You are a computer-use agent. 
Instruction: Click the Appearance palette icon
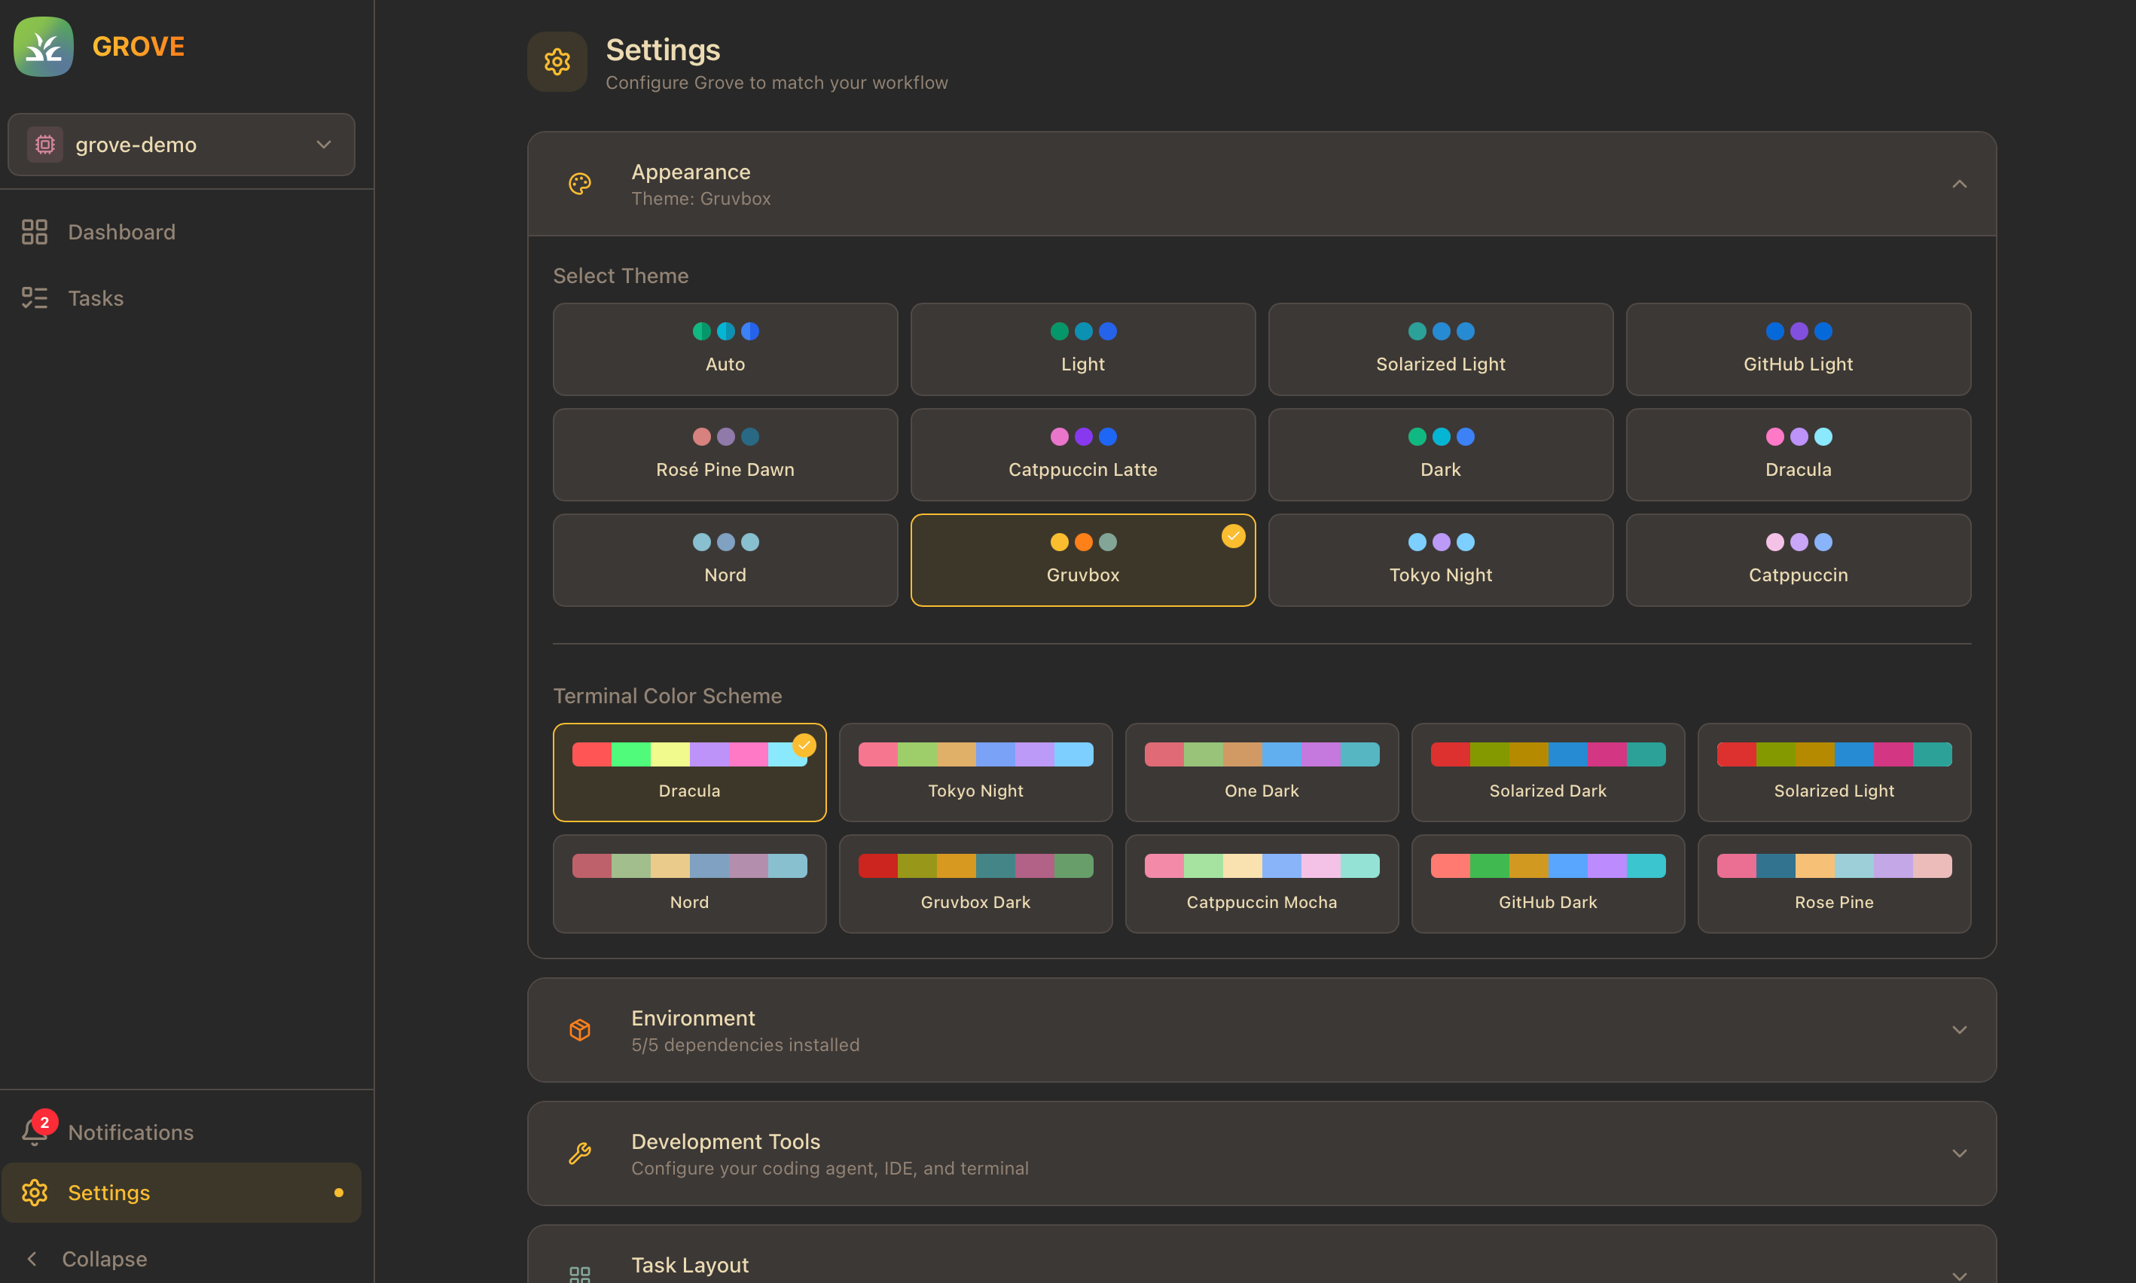tap(579, 184)
